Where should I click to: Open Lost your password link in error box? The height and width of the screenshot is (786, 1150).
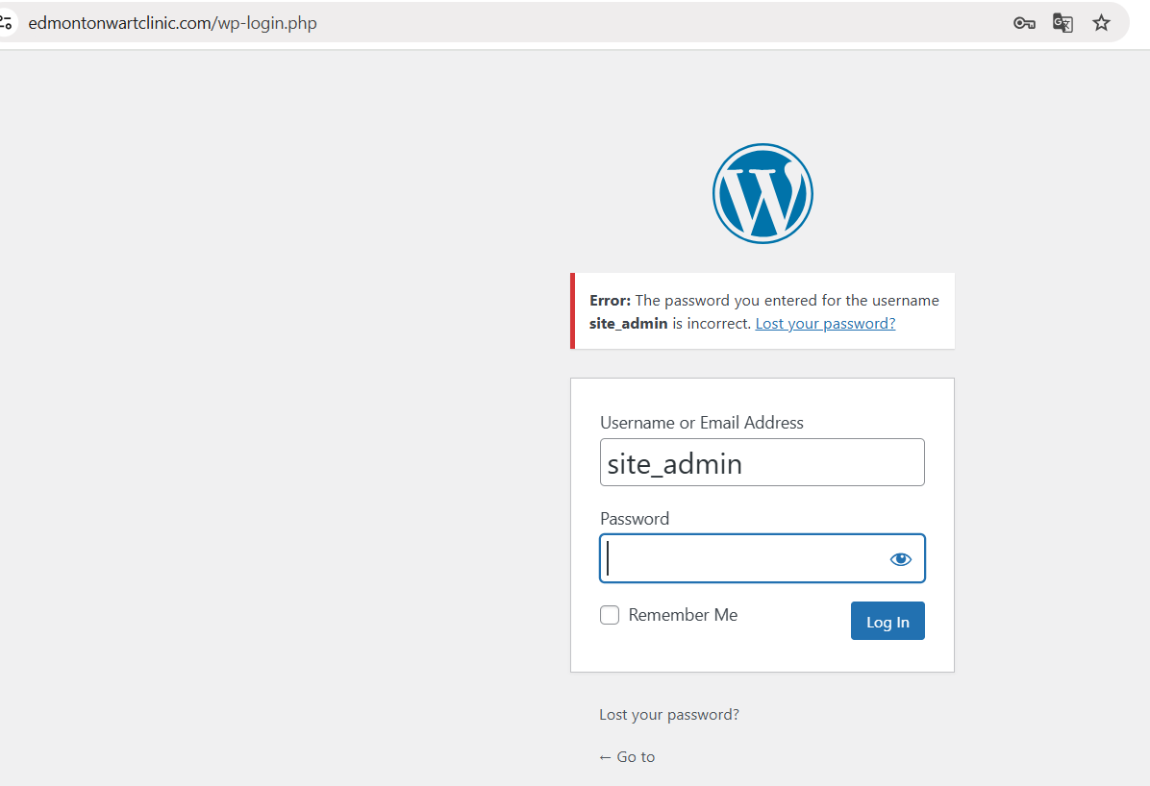point(825,324)
